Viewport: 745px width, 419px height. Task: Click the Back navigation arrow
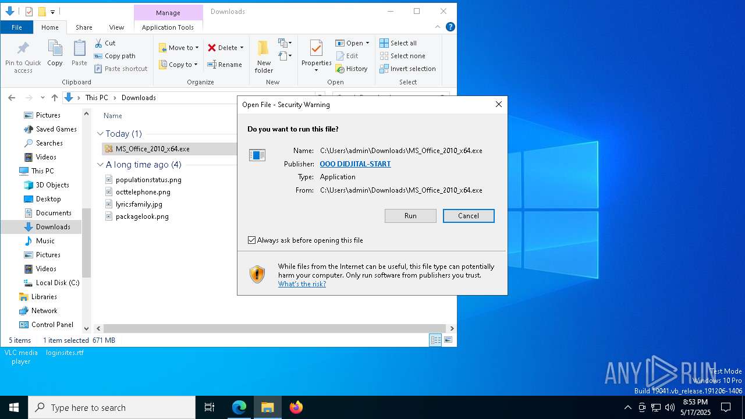12,98
